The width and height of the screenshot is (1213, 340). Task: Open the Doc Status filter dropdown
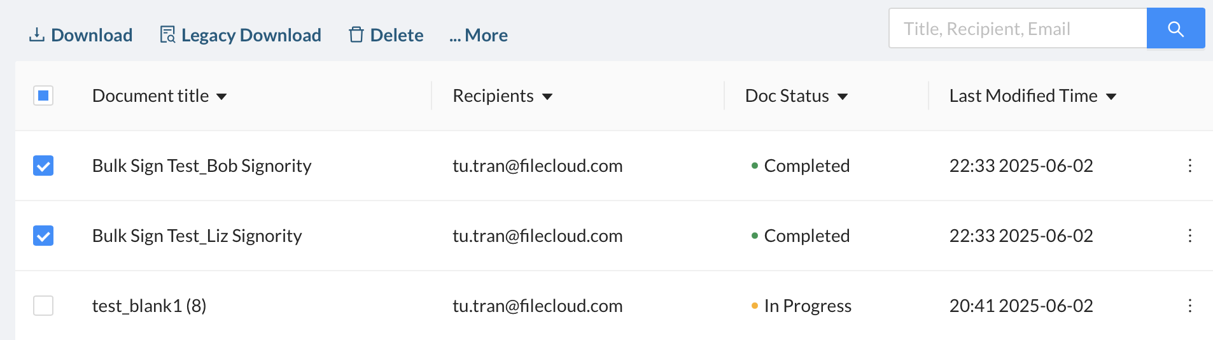coord(843,97)
